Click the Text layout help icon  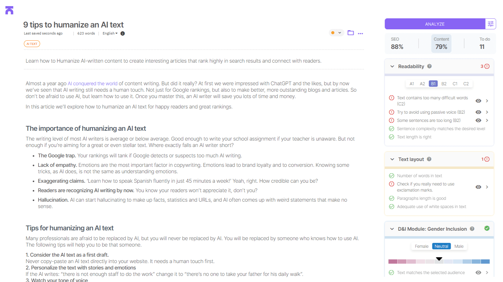pyautogui.click(x=429, y=159)
